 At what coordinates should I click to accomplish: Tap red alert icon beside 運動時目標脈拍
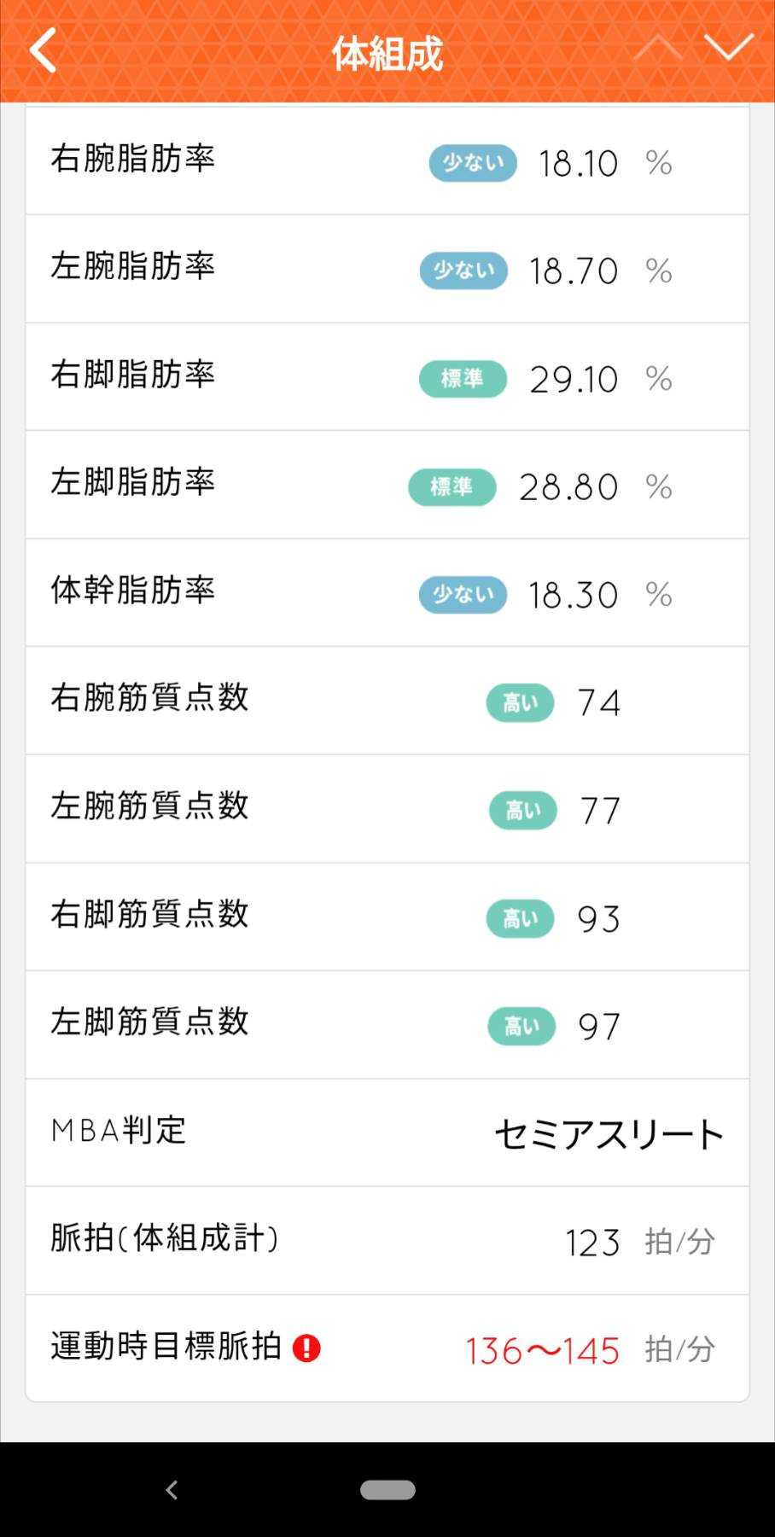coord(306,1348)
